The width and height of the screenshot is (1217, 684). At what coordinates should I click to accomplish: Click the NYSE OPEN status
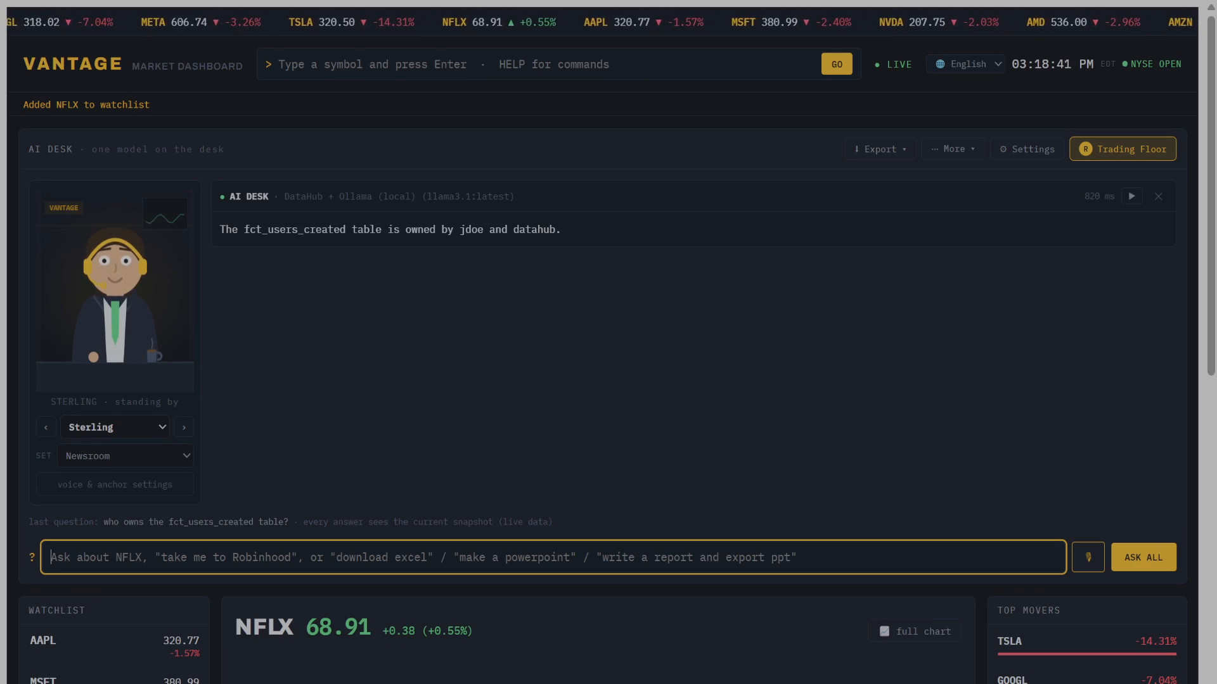coord(1152,64)
